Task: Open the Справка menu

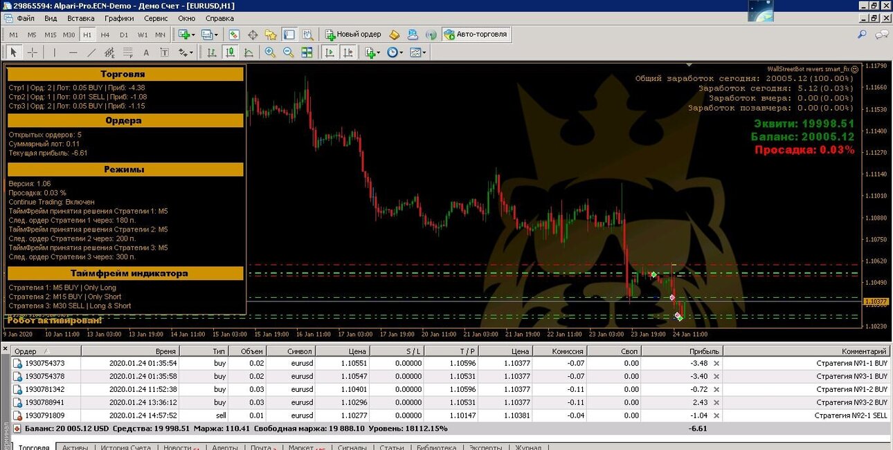Action: 220,19
